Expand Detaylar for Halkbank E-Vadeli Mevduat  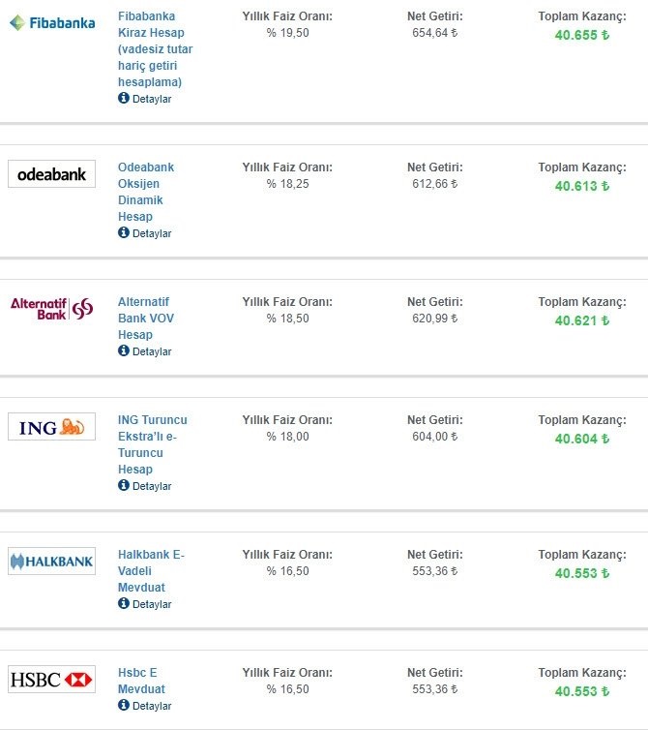[152, 604]
